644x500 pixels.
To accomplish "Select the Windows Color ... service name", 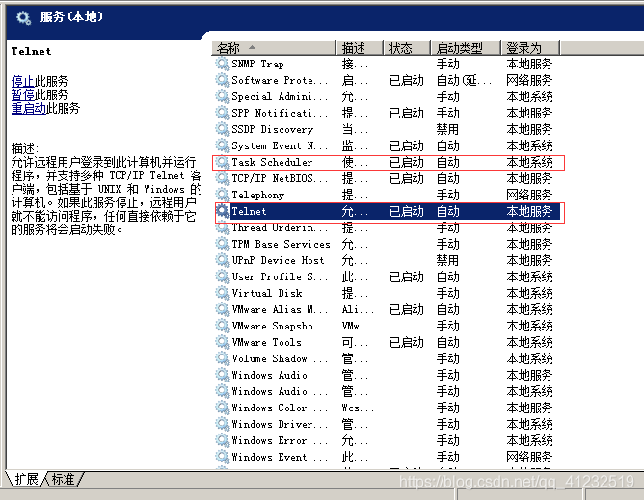I will pyautogui.click(x=280, y=408).
